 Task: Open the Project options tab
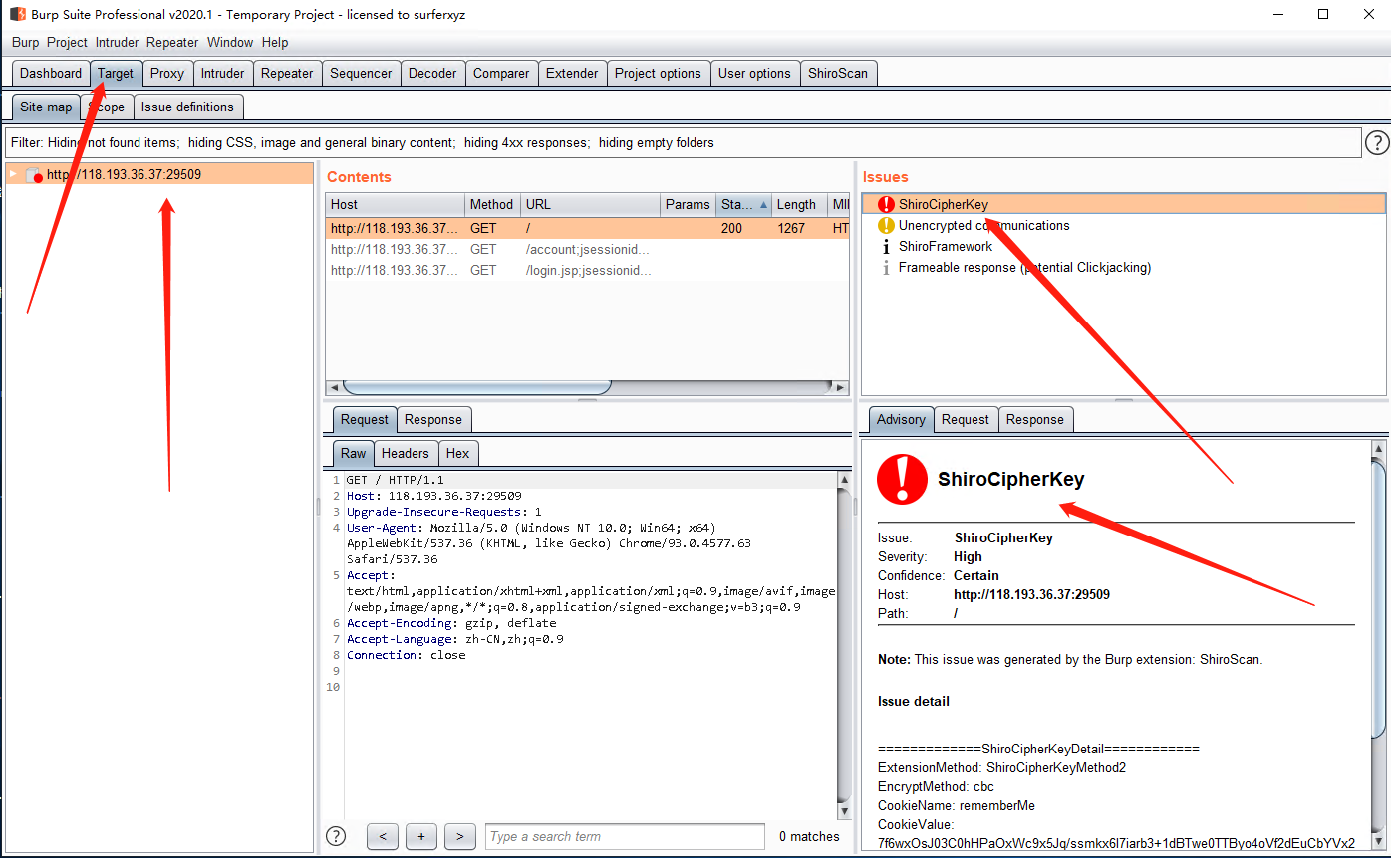[658, 73]
